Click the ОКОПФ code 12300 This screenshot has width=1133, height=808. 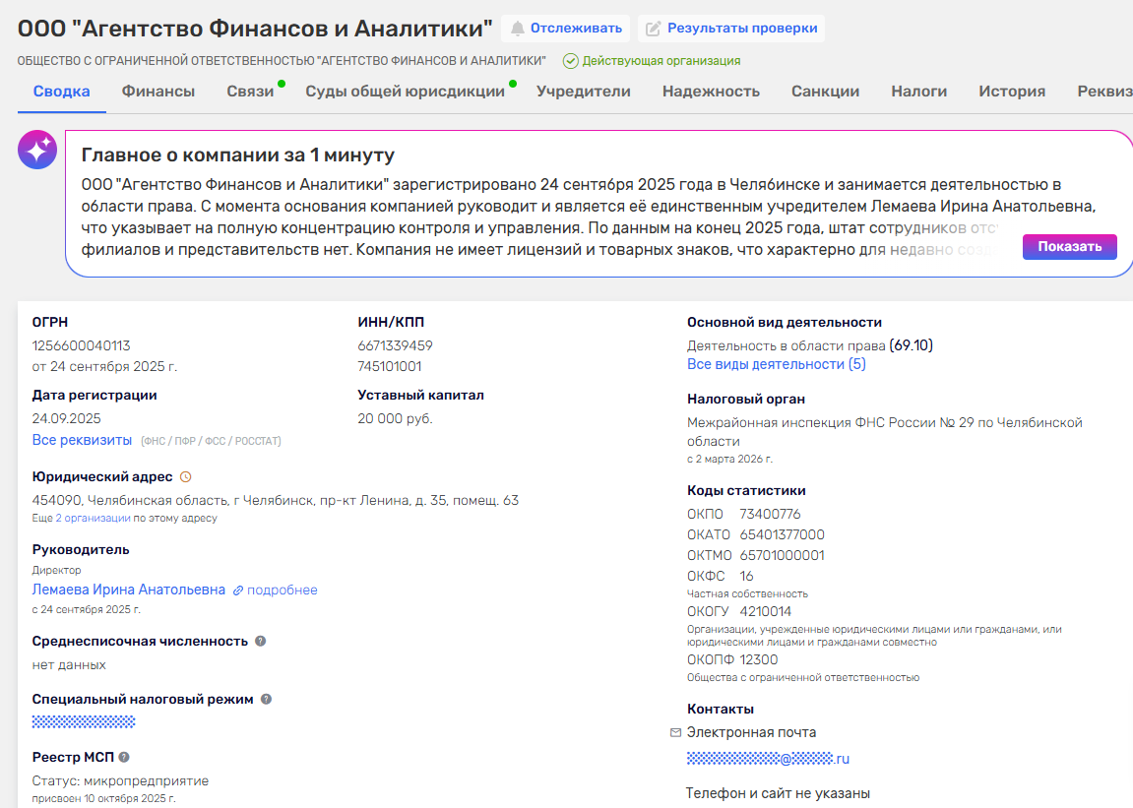(759, 659)
